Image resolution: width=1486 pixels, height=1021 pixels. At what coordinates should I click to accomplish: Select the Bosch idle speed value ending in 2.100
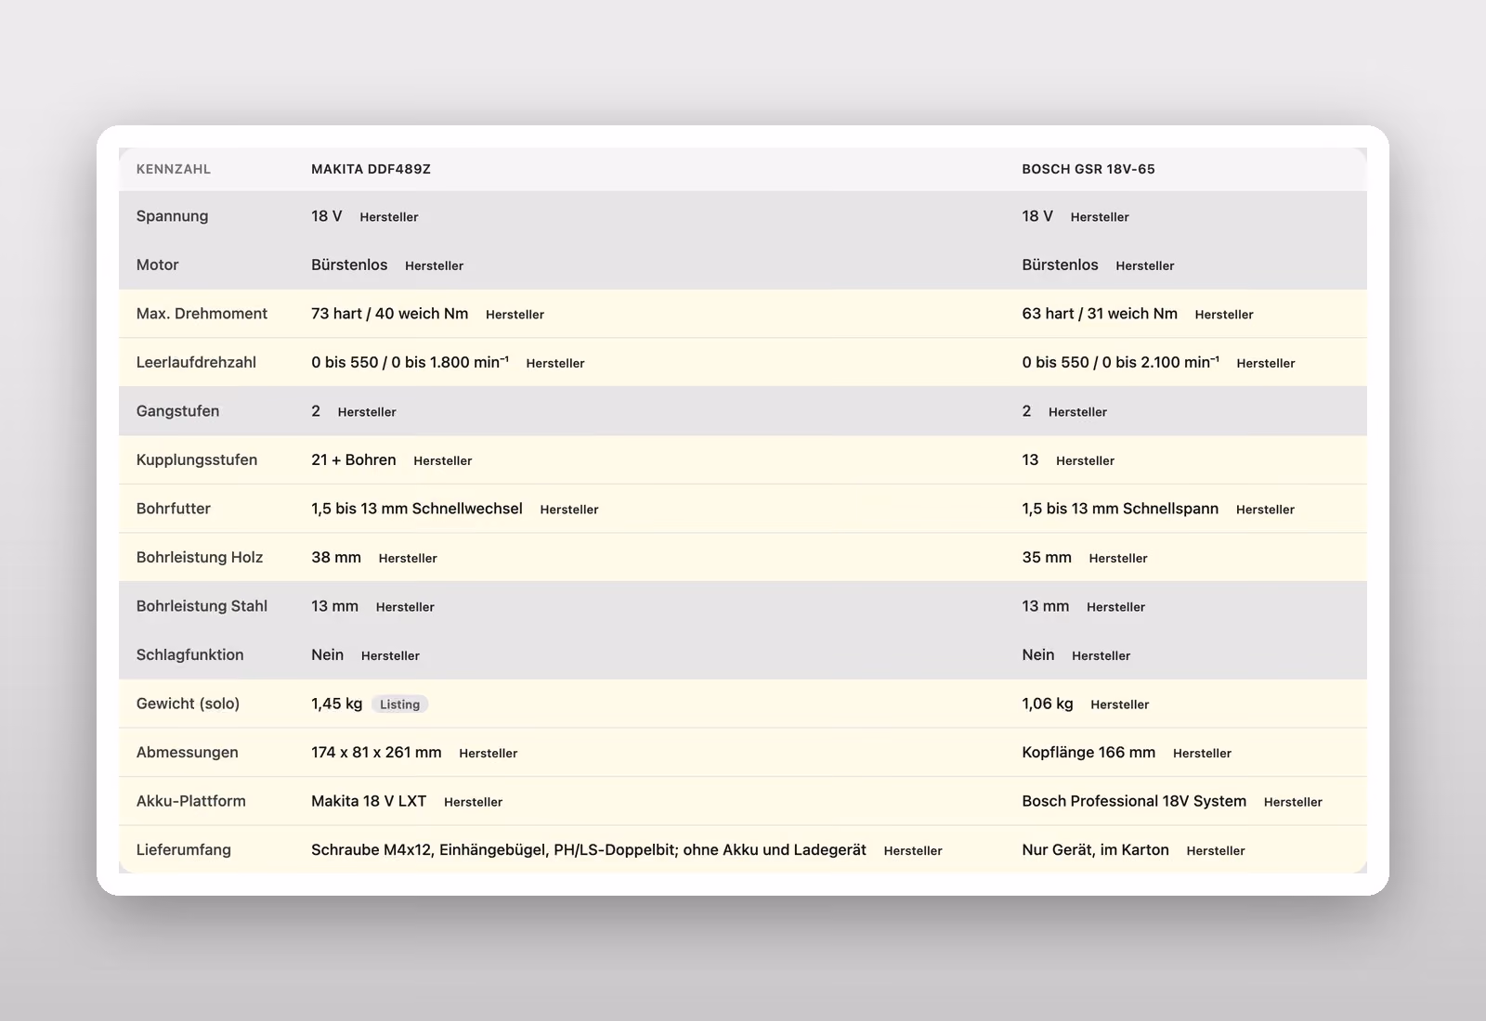pos(1120,362)
